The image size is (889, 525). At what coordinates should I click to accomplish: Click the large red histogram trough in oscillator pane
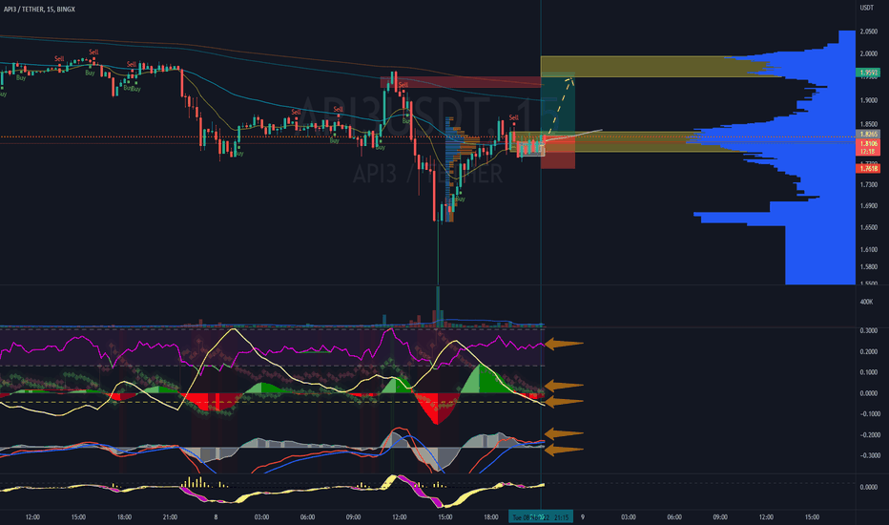(437, 409)
